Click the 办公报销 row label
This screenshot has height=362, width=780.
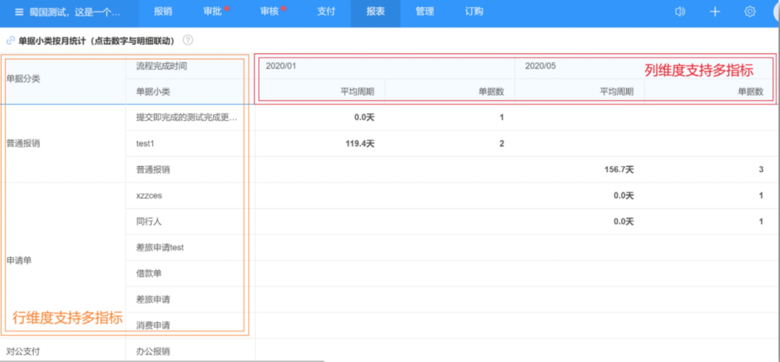pos(152,352)
